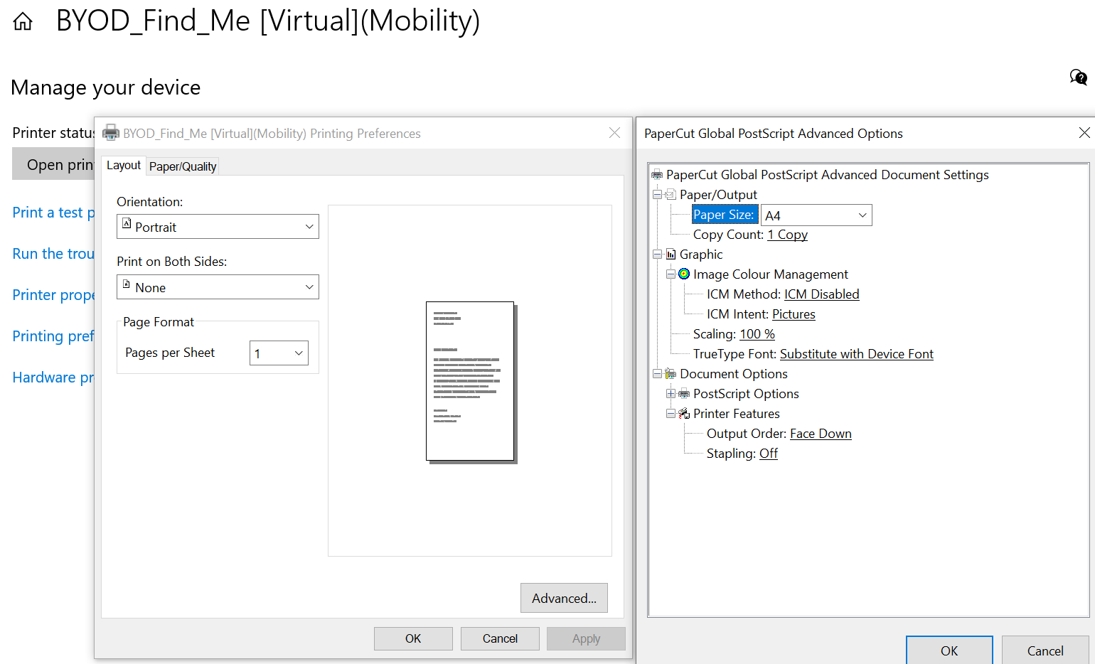Image resolution: width=1095 pixels, height=664 pixels.
Task: Select the Paper/Output node icon
Action: [671, 195]
